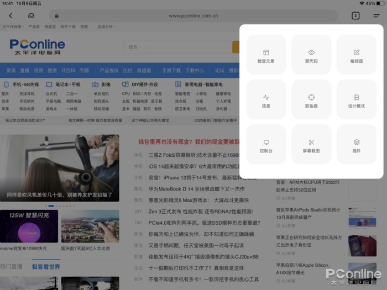
Task: Select the 取色器 color picker tool
Action: coord(311,99)
